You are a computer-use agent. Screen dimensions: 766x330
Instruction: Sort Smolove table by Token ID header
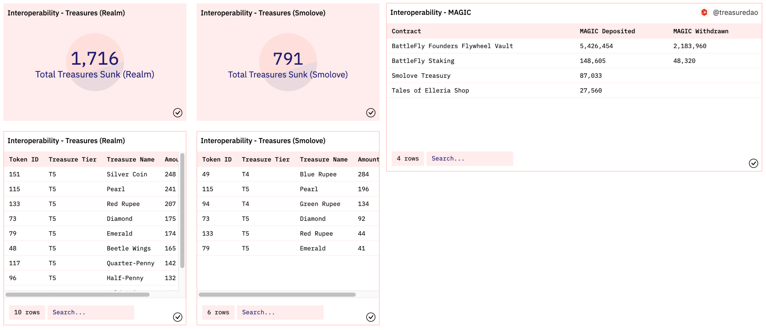(x=217, y=159)
